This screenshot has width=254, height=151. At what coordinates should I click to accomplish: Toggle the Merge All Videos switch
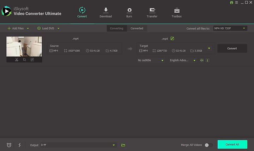click(x=208, y=145)
